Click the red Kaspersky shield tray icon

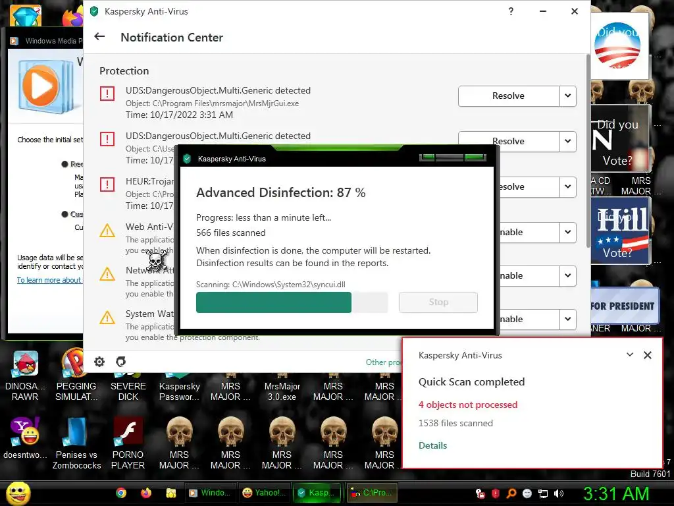[x=495, y=493]
